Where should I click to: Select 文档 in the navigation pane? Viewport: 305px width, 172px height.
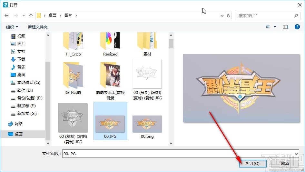click(21, 51)
